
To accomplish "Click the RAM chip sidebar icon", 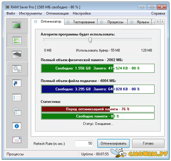I will 17,54.
